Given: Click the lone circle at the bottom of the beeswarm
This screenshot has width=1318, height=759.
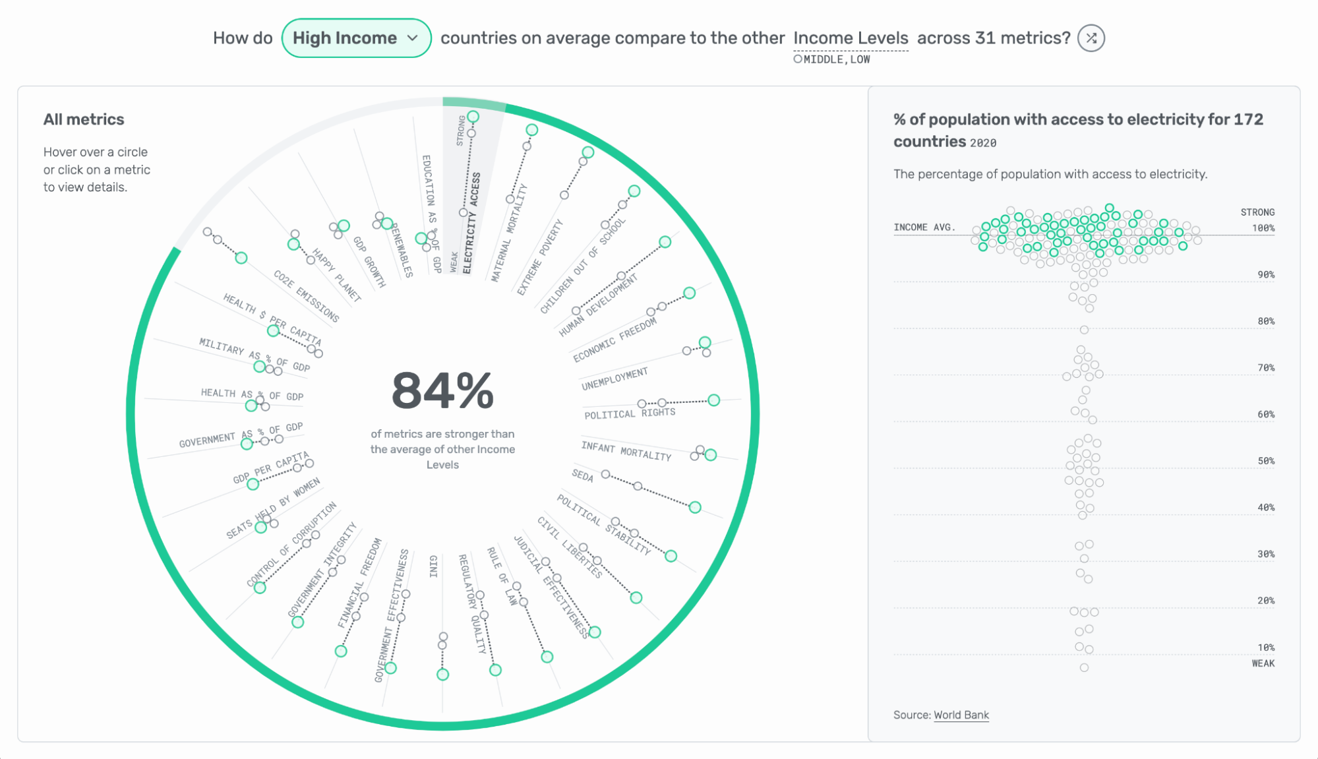Looking at the screenshot, I should coord(1085,667).
